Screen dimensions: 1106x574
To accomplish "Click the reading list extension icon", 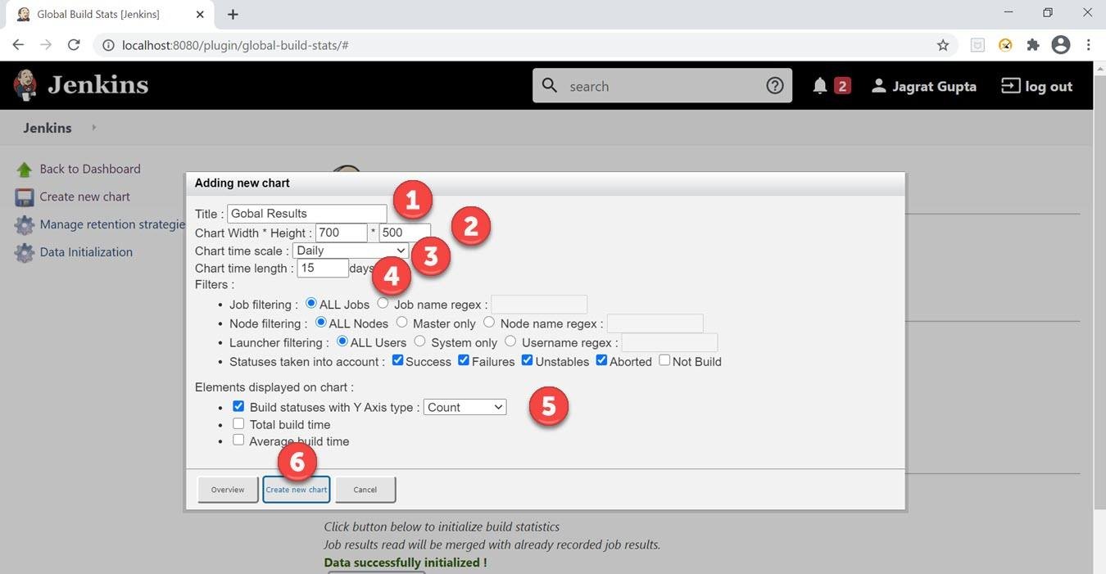I will (977, 45).
